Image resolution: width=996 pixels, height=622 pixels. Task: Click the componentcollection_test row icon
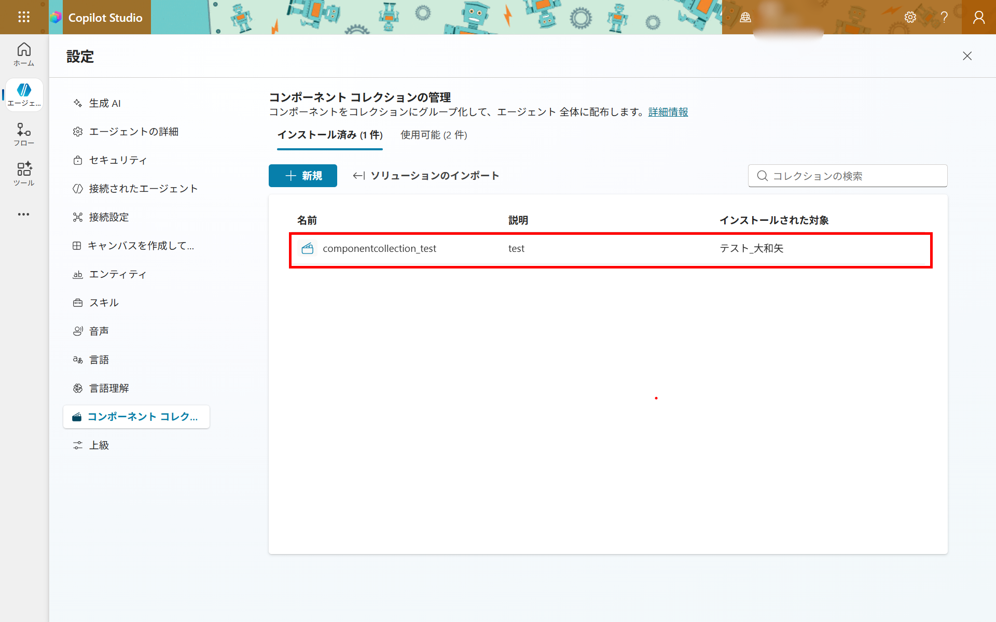coord(308,248)
